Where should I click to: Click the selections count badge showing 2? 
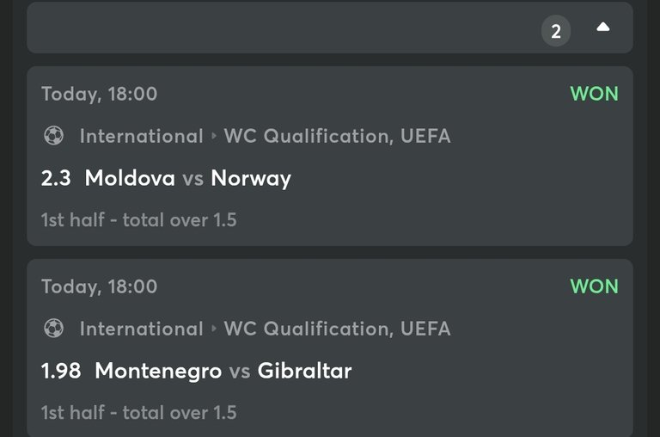(x=556, y=31)
